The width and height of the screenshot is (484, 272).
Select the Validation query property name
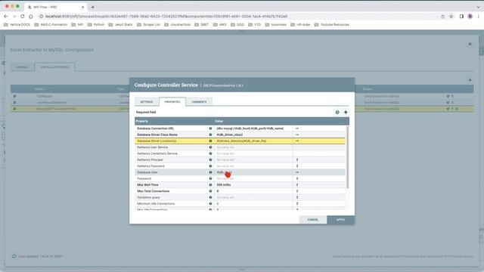148,197
